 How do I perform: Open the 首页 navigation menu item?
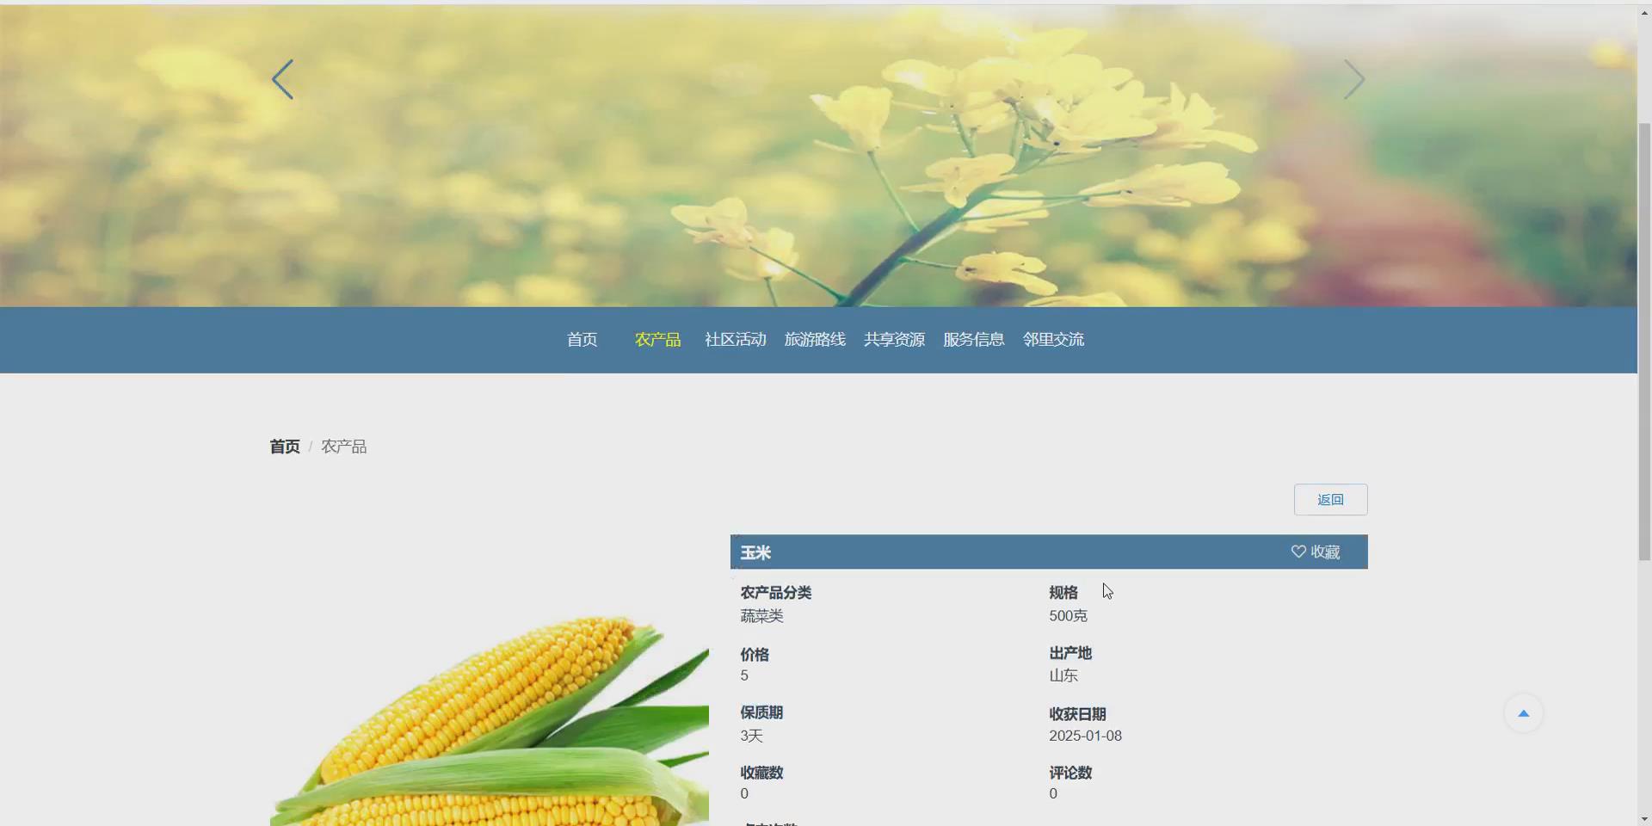[x=582, y=339]
